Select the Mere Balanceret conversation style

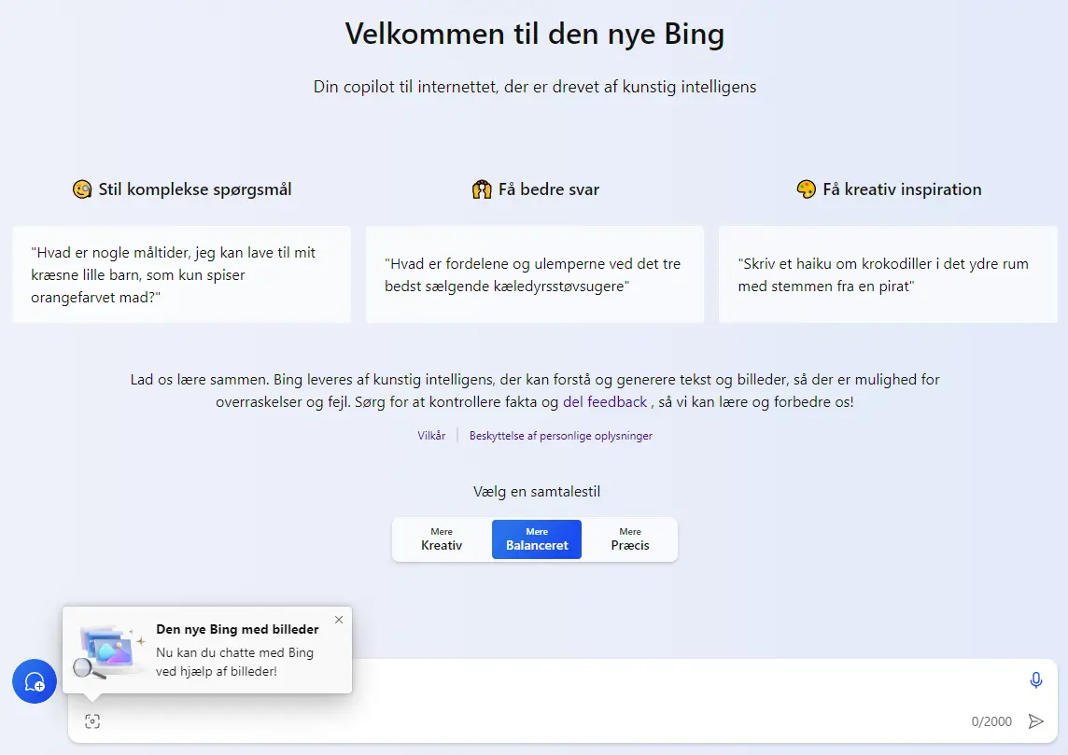coord(537,539)
